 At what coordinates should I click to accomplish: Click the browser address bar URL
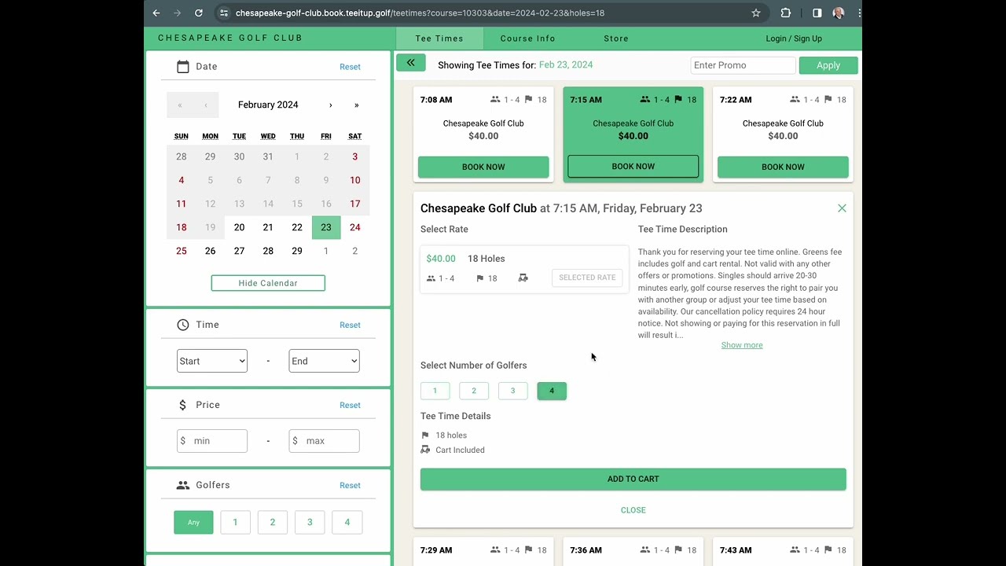(420, 13)
